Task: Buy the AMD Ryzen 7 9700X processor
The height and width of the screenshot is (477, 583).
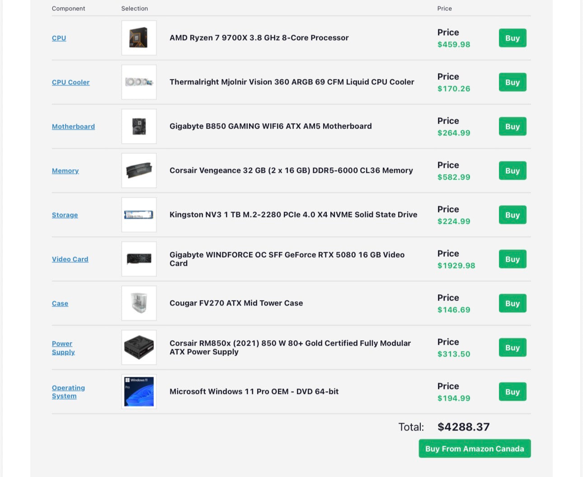Action: pos(512,38)
